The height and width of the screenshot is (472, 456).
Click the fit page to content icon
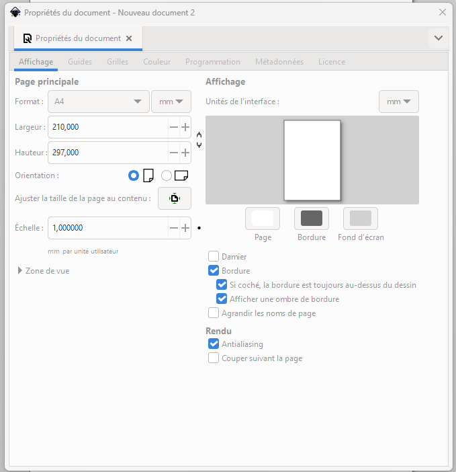coord(174,198)
